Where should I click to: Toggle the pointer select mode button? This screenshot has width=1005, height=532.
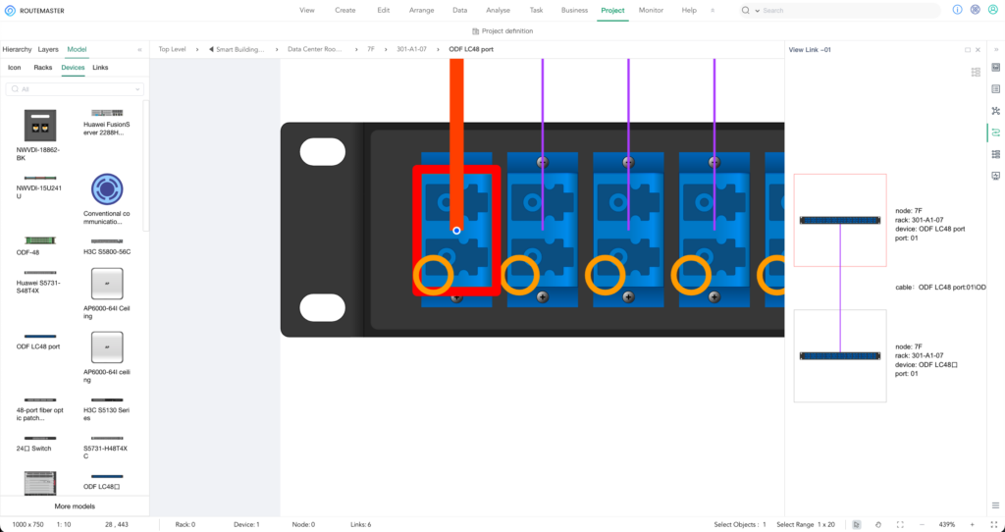(855, 524)
